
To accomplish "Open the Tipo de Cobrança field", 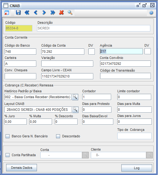I will tap(134, 136).
